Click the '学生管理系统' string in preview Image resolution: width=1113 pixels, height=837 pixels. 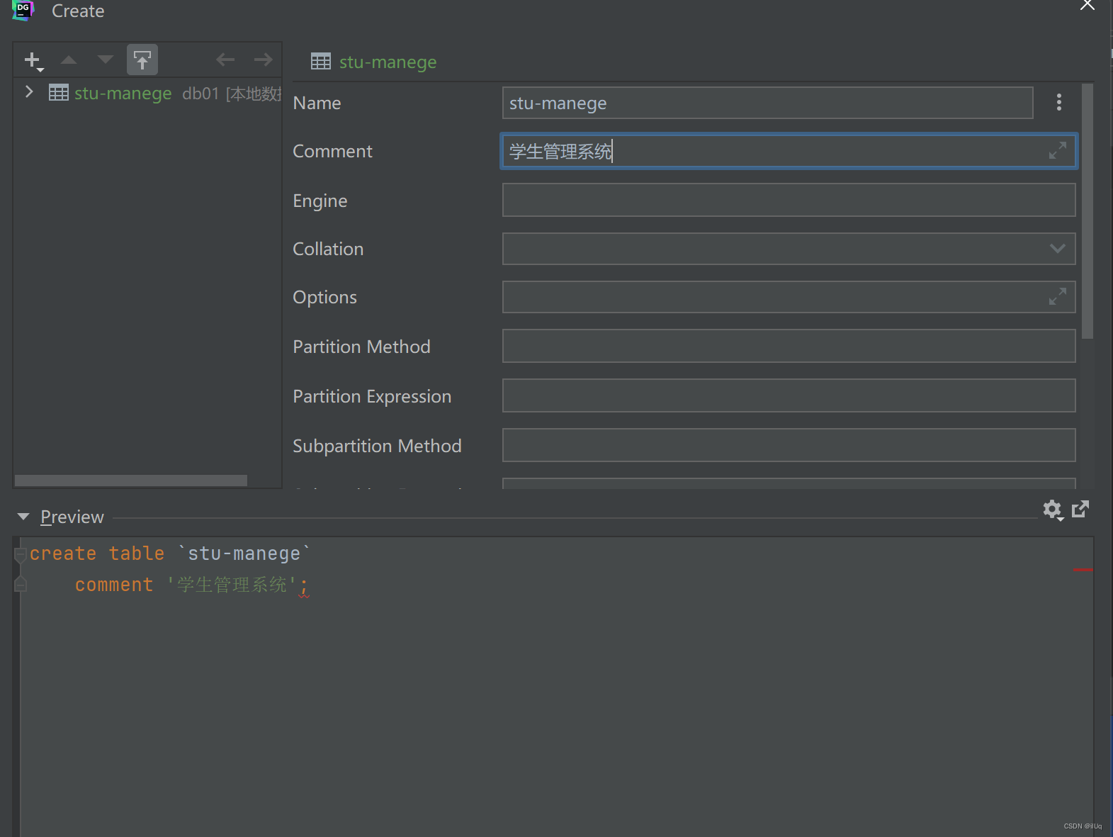pos(232,585)
